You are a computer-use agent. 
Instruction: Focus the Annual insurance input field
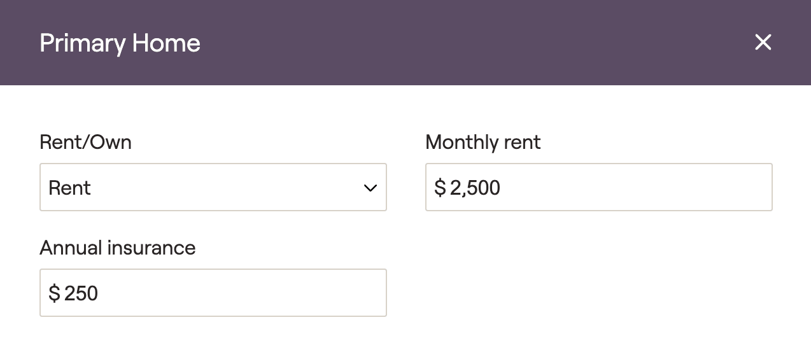tap(213, 293)
